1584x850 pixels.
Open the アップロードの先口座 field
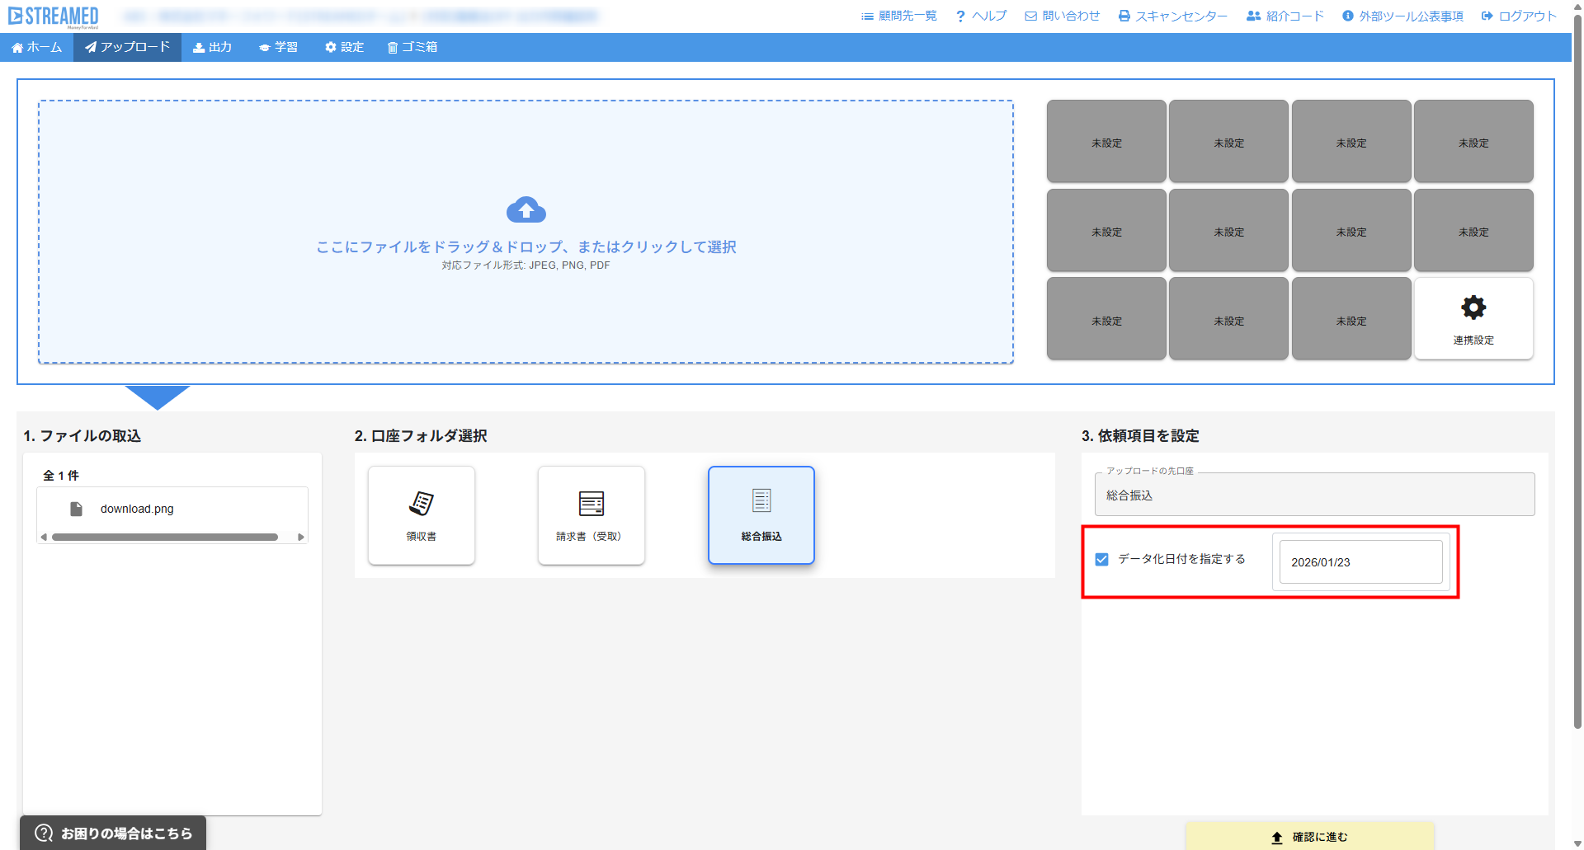tap(1313, 495)
